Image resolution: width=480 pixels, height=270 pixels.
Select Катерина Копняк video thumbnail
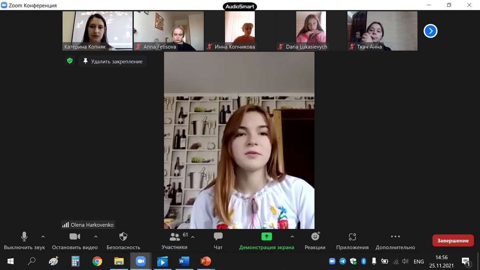pos(97,30)
